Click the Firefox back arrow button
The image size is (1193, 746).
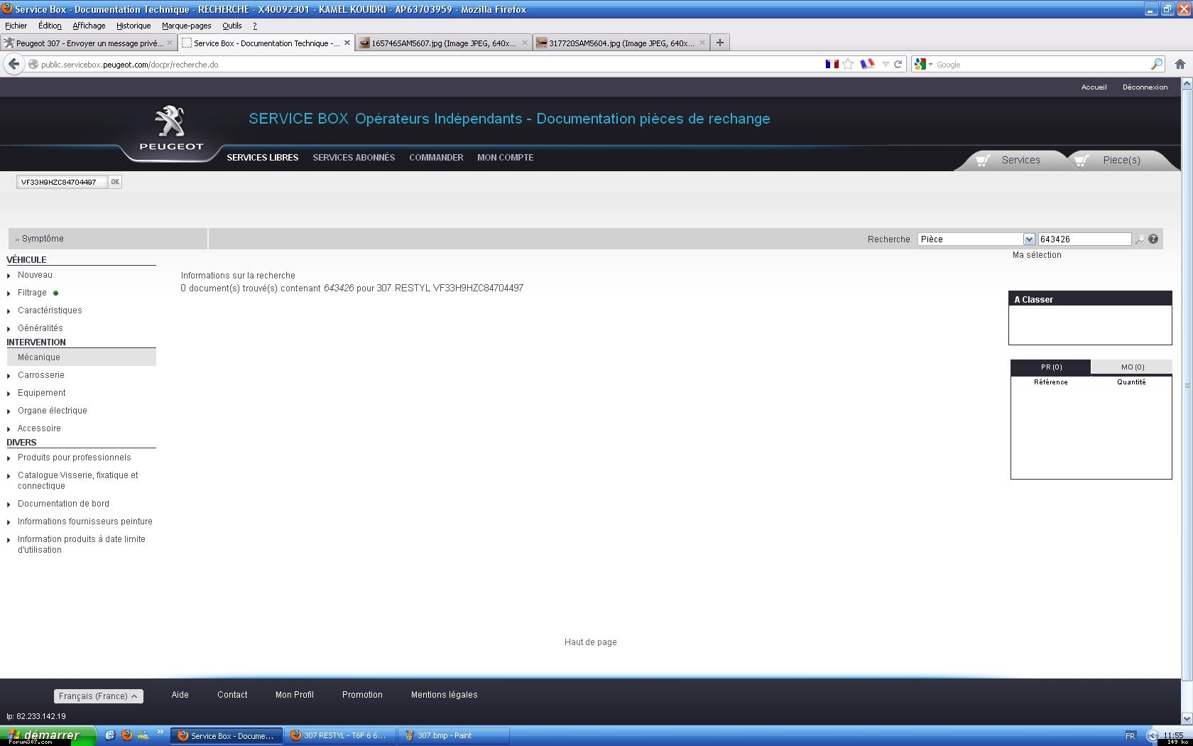point(13,64)
